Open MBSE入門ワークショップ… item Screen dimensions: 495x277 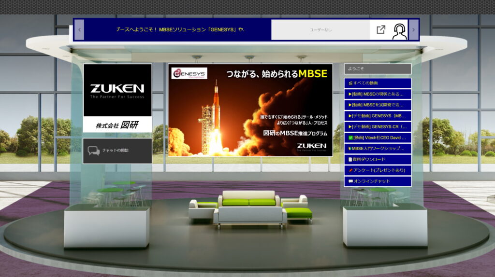pos(378,149)
